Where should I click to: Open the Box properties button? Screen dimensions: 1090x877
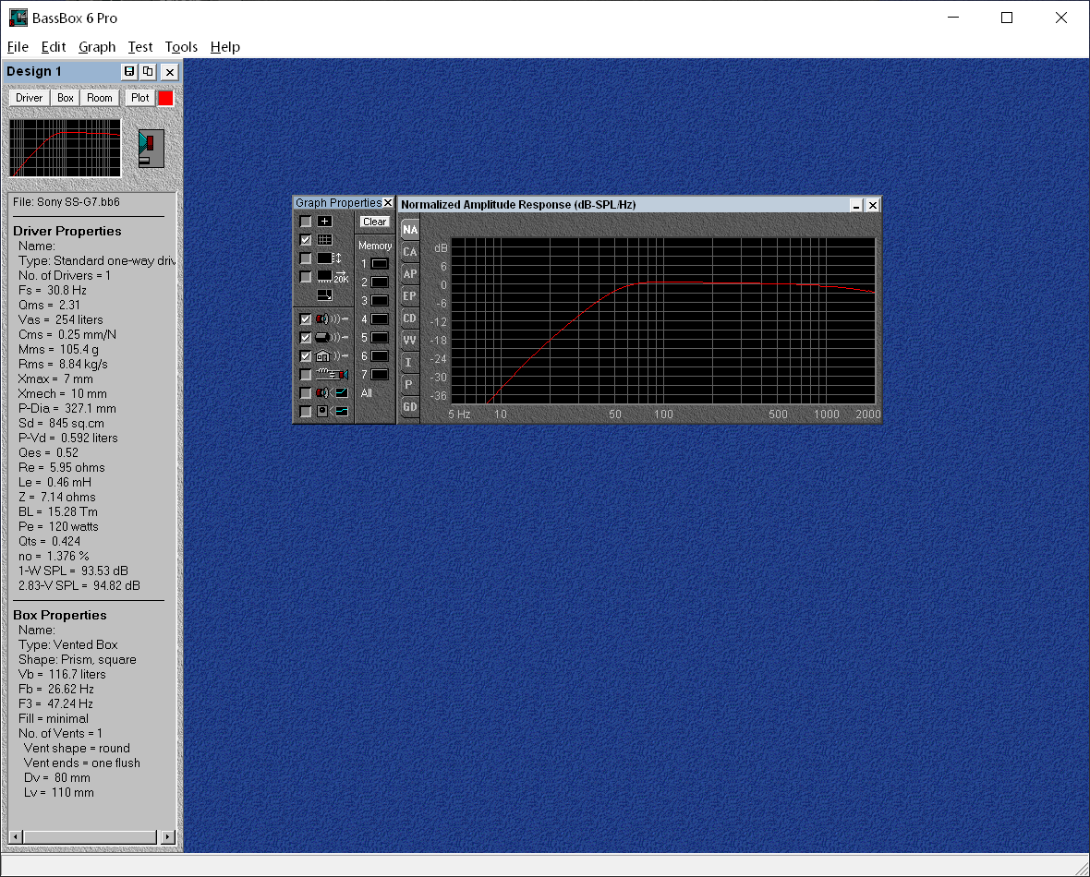pos(66,98)
